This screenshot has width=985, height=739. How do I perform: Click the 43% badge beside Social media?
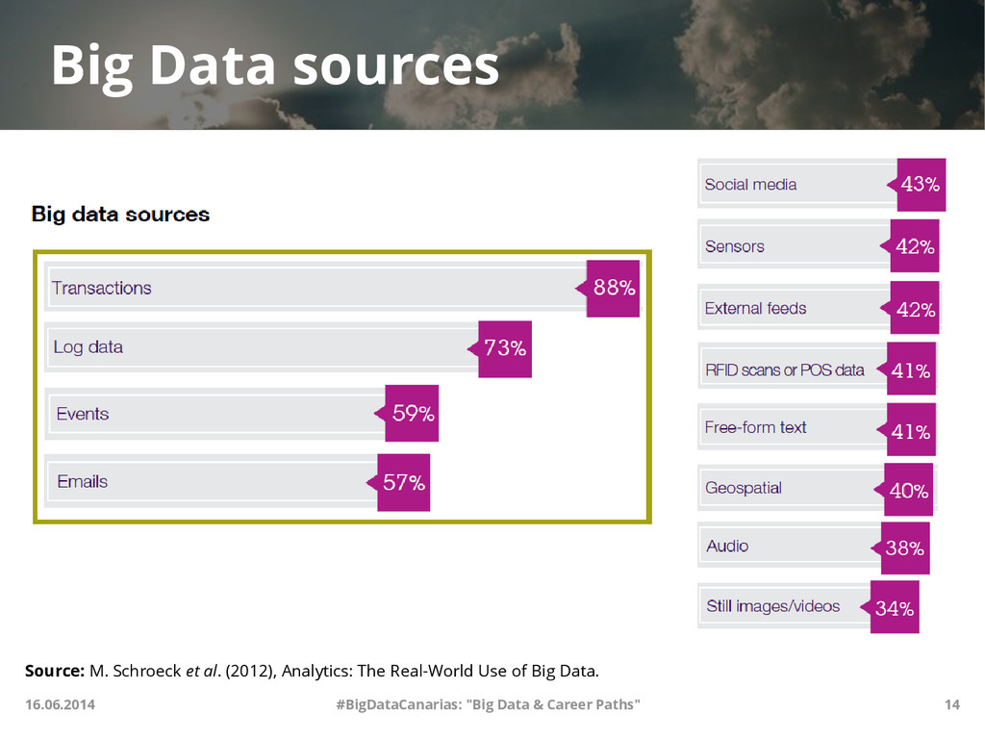[x=921, y=184]
